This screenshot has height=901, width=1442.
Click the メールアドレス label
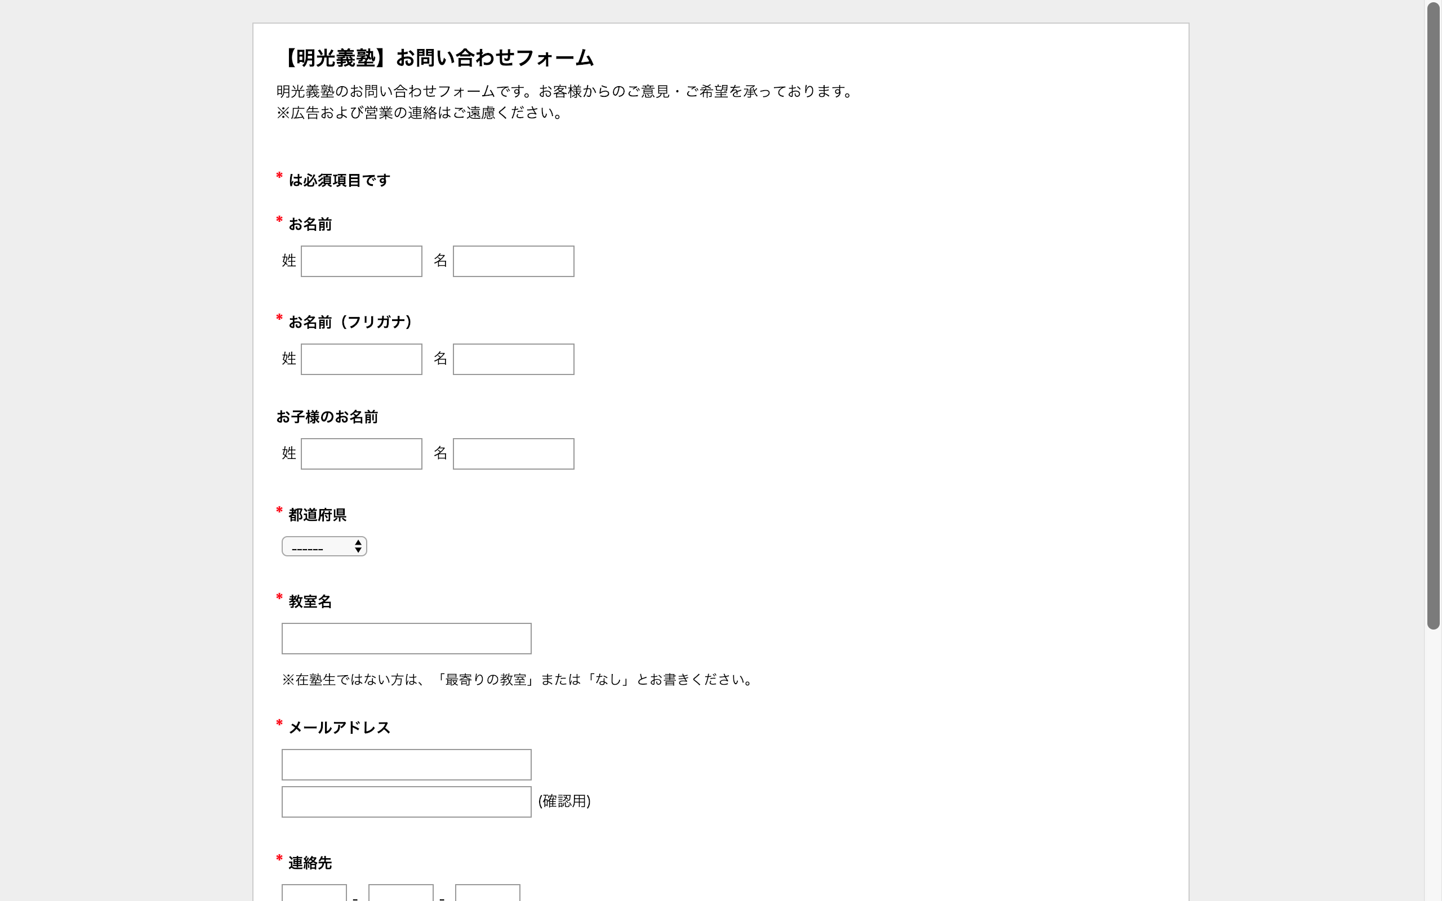pyautogui.click(x=339, y=727)
